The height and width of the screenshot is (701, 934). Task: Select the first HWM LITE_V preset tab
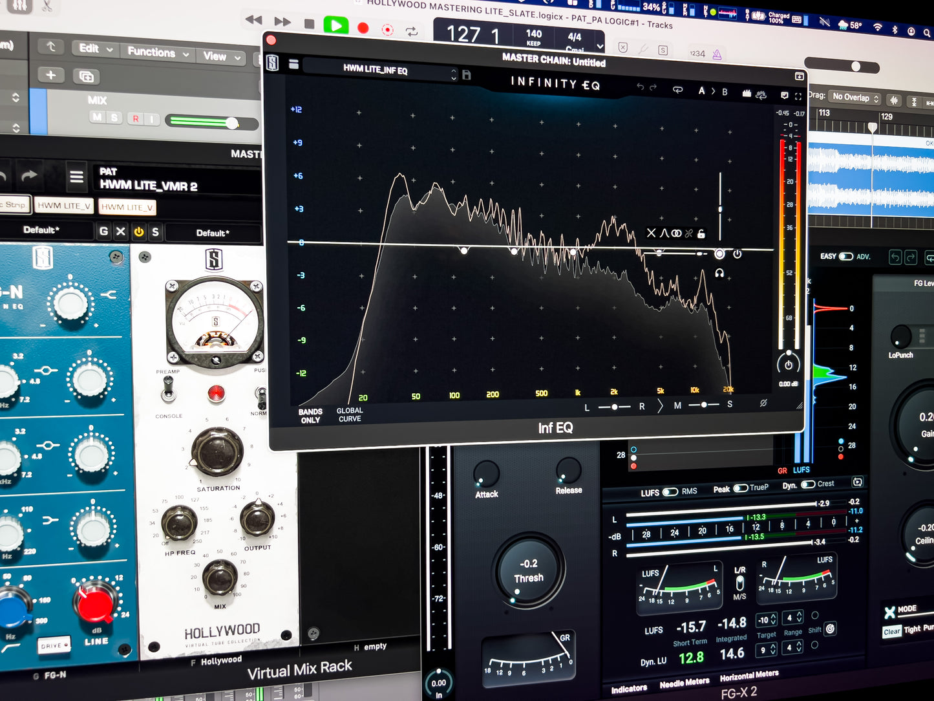click(x=64, y=205)
